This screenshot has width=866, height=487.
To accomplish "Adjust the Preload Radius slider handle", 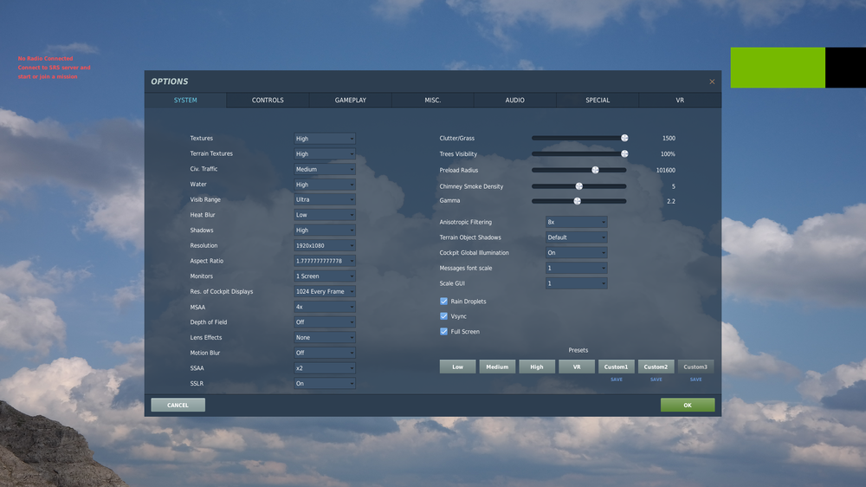I will coord(596,170).
